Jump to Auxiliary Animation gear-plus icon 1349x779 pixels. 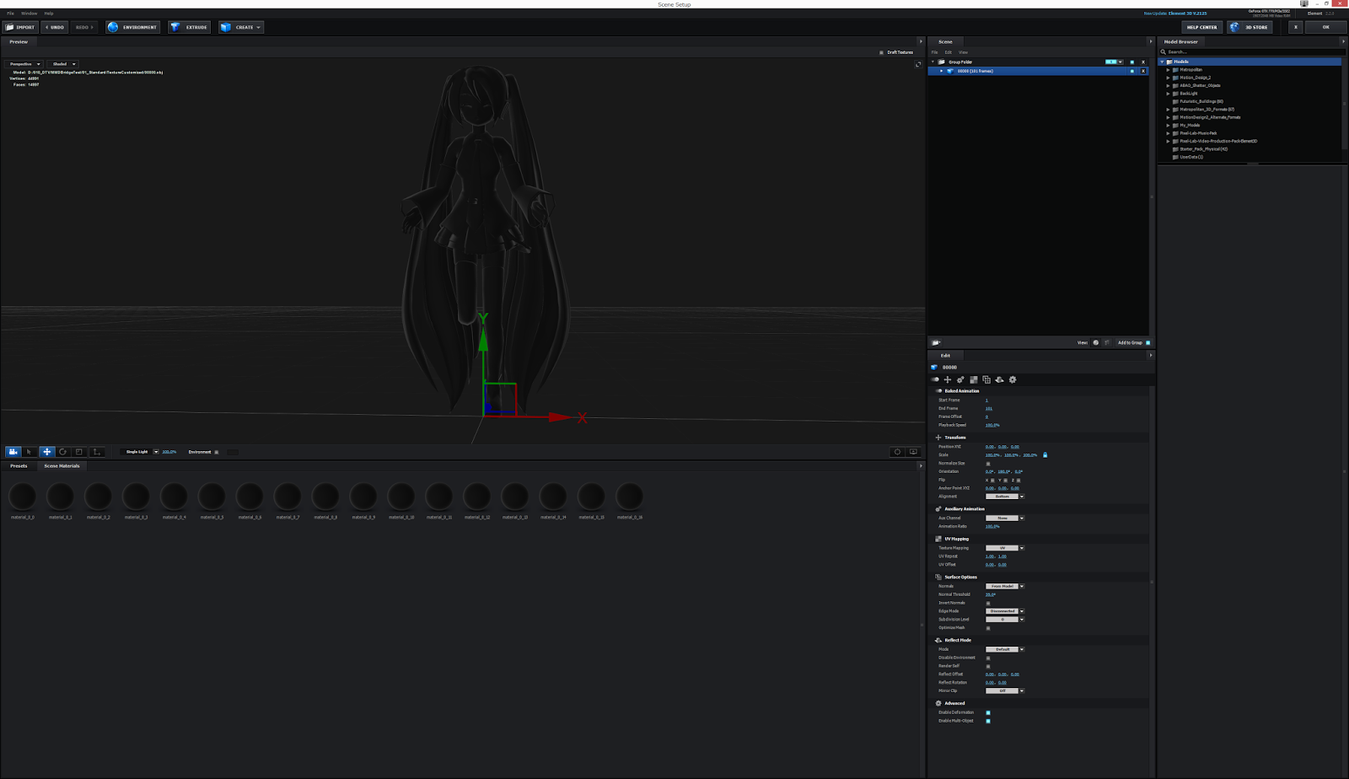(960, 379)
